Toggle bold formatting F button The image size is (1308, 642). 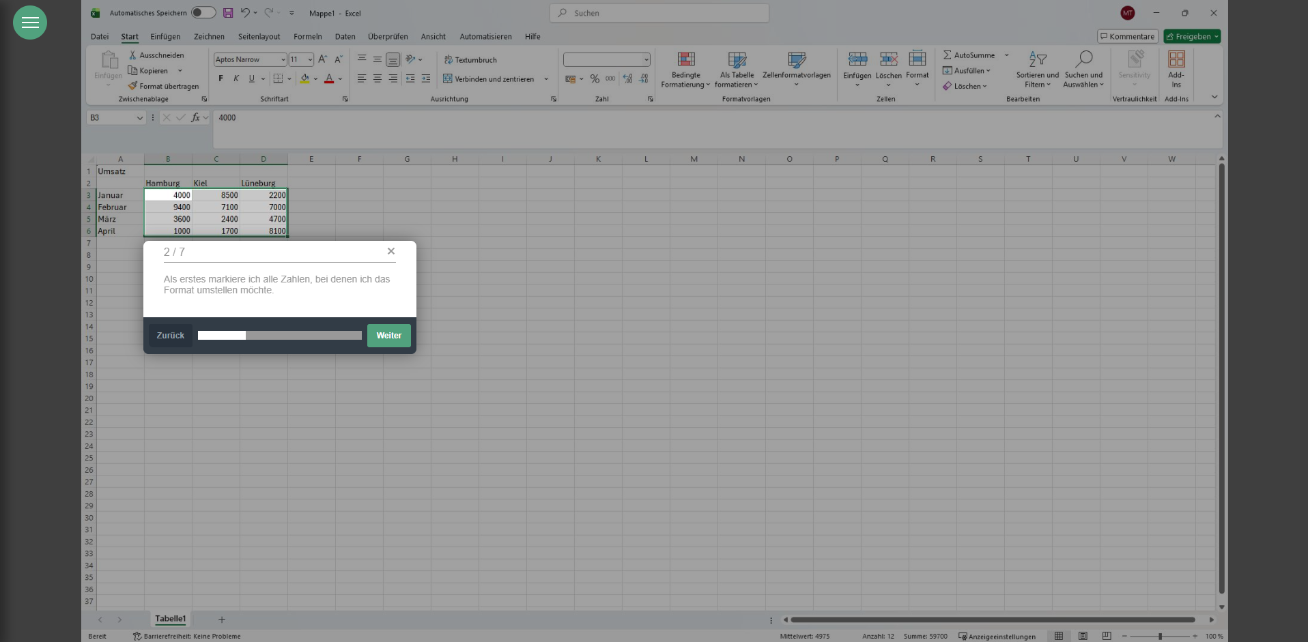point(221,79)
